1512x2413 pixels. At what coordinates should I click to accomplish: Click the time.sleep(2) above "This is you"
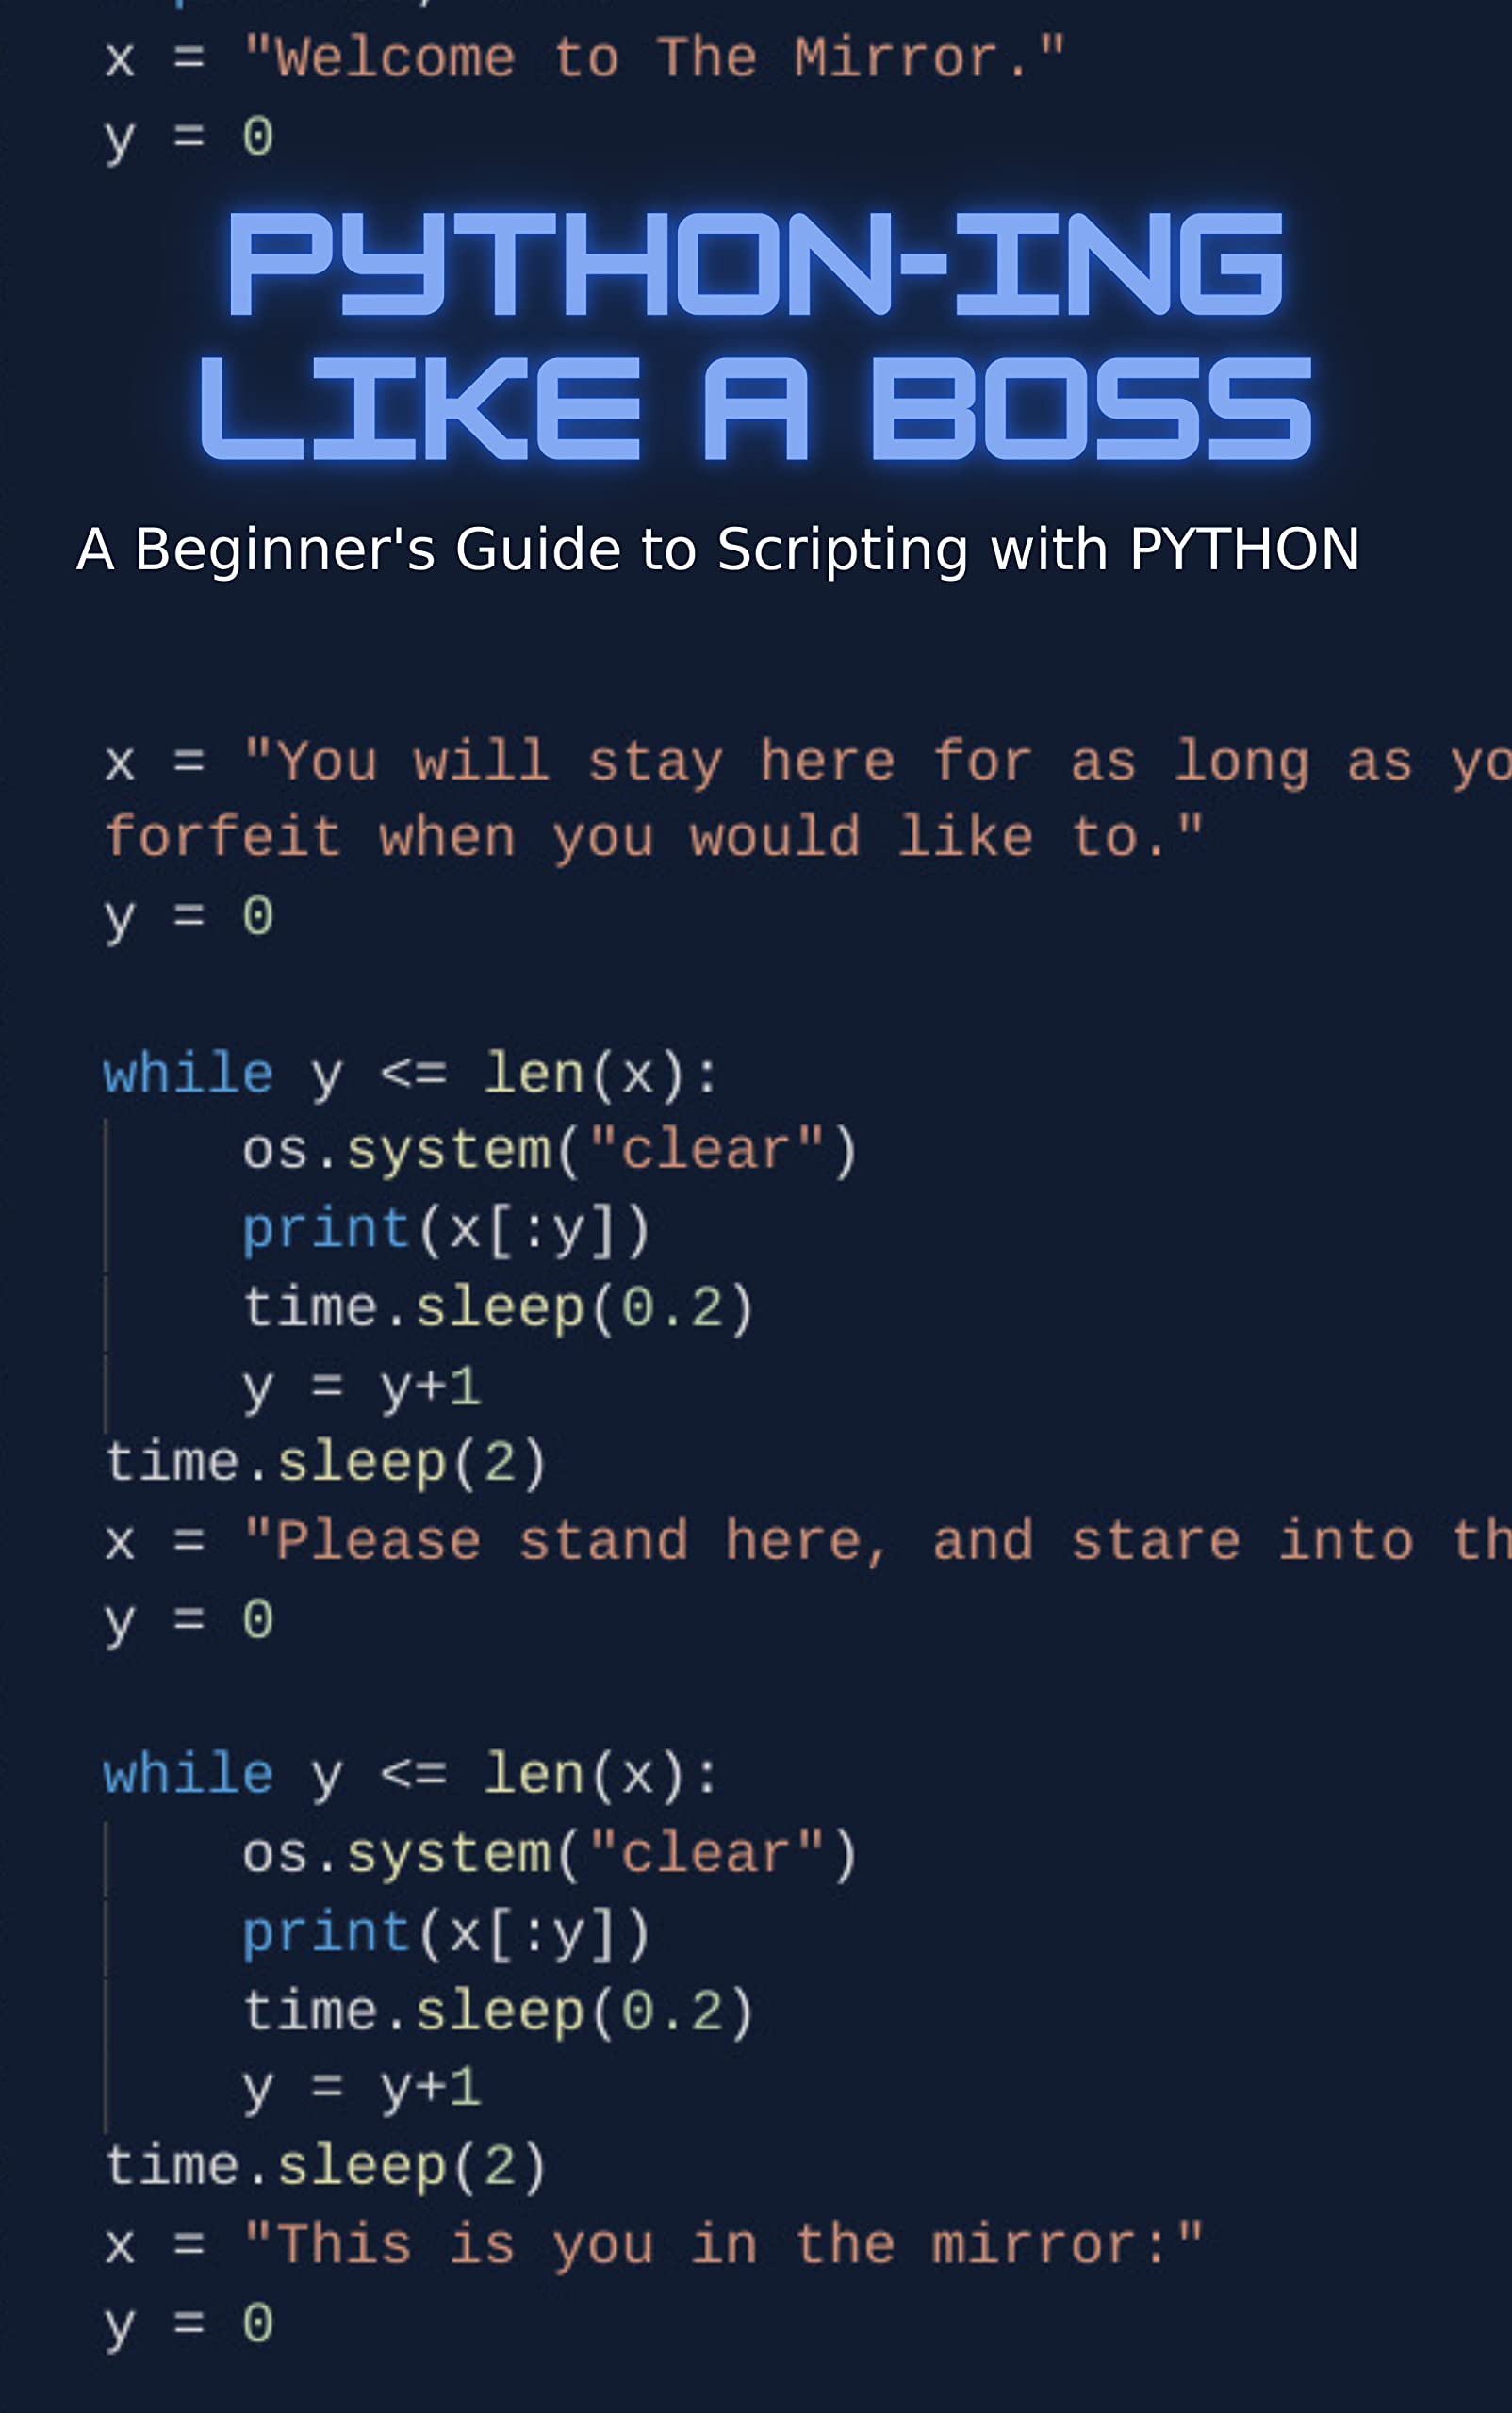tap(326, 2167)
